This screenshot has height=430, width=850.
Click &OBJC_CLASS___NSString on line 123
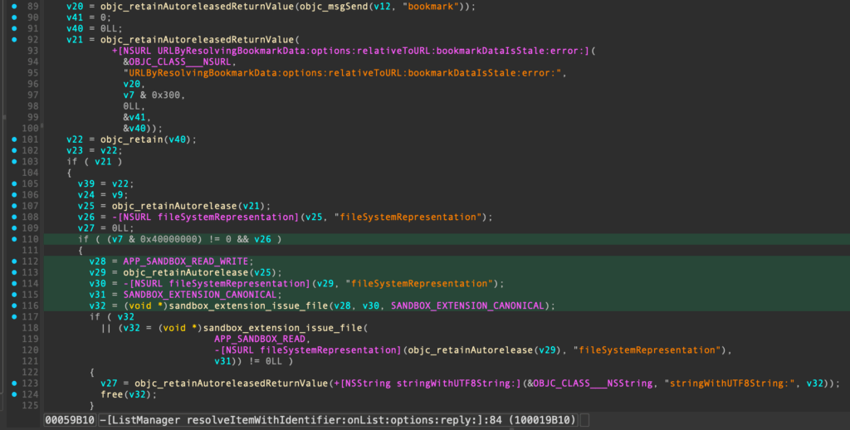pos(593,384)
